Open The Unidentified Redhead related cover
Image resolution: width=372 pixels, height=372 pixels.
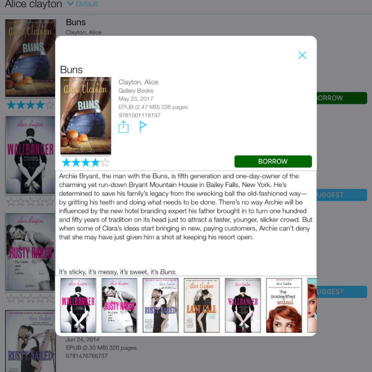tap(284, 305)
